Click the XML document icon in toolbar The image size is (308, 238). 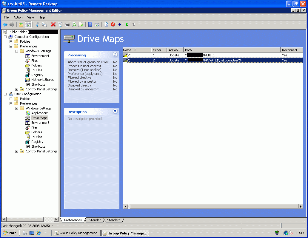[106, 24]
